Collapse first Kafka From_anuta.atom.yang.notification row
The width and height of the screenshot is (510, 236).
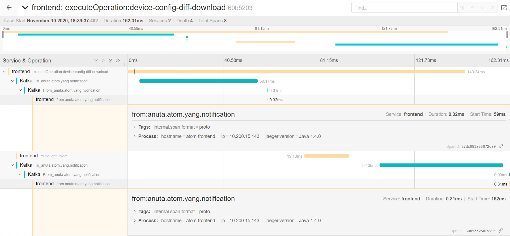[20, 90]
